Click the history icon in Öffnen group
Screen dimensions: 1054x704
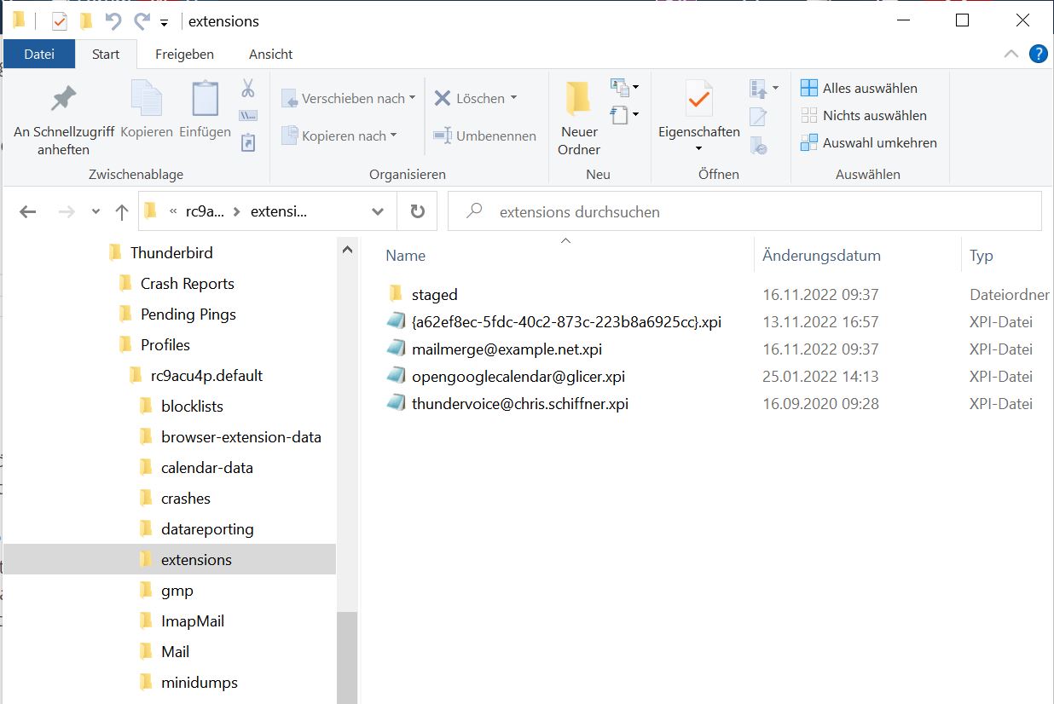[x=758, y=146]
